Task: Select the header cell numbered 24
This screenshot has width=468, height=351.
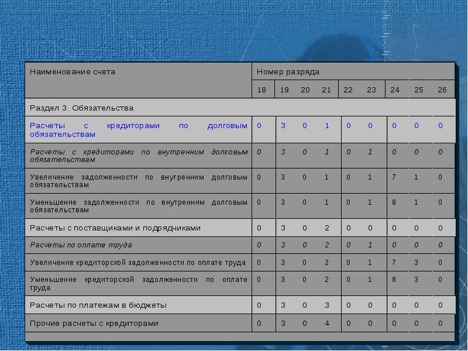Action: [x=395, y=90]
